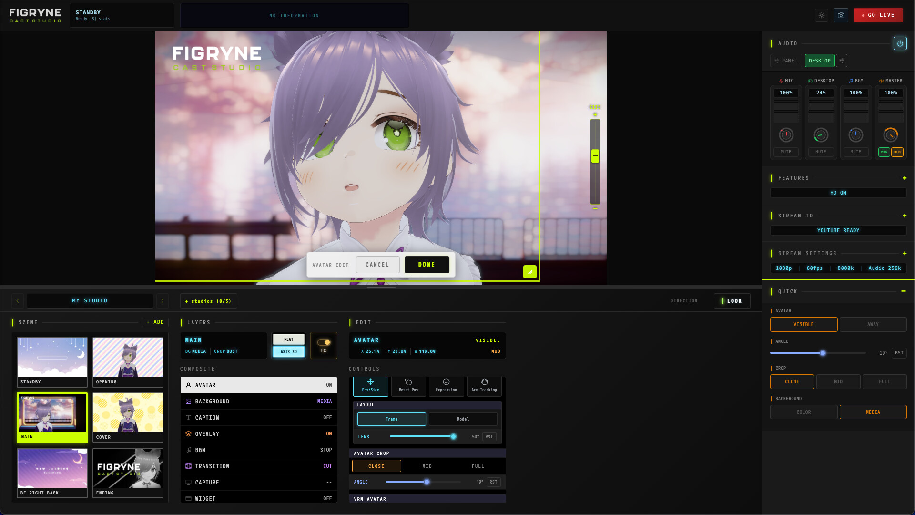
Task: Cancel the avatar edit
Action: click(377, 265)
